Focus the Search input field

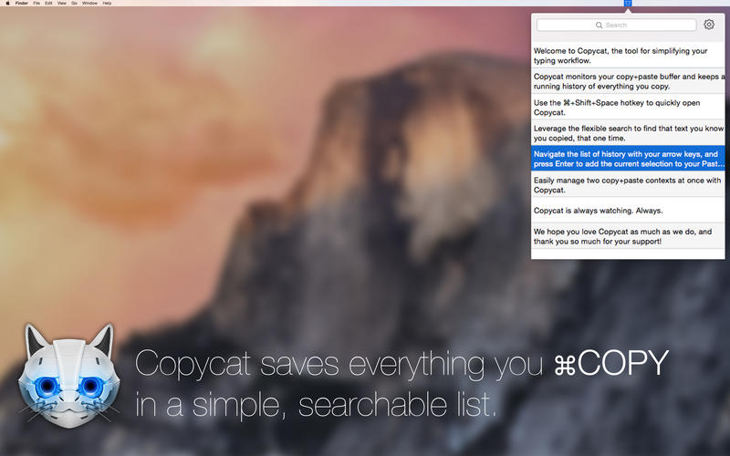point(617,25)
